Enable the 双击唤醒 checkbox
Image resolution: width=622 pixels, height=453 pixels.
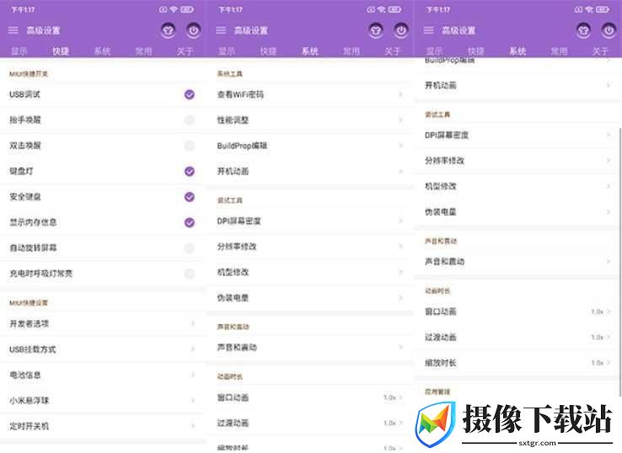click(190, 146)
